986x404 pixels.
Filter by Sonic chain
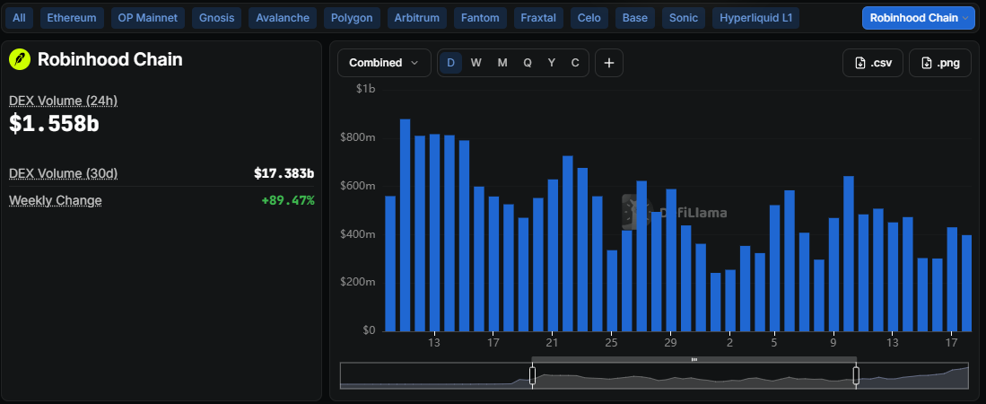tap(683, 18)
